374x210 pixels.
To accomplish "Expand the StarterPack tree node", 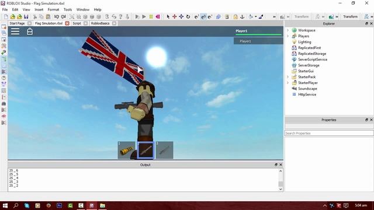I will 288,77.
